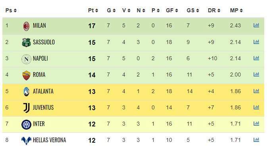This screenshot has height=149, width=269.
Task: Open the stats chart icon for Atalanta
Action: (256, 91)
